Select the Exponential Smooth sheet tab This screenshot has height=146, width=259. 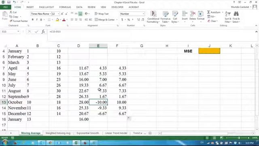click(88, 133)
